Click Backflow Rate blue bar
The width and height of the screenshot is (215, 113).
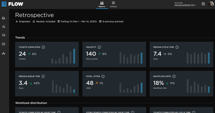pos(209,90)
